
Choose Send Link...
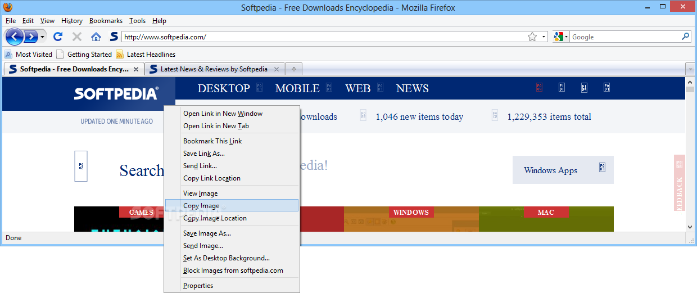(x=232, y=166)
